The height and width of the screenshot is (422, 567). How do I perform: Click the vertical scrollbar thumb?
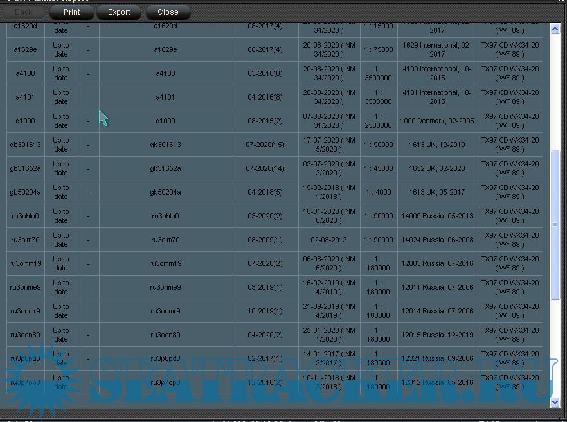click(555, 225)
